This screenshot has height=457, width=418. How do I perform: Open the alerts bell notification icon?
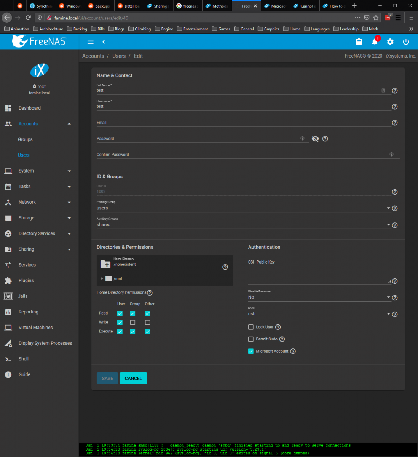click(x=375, y=42)
